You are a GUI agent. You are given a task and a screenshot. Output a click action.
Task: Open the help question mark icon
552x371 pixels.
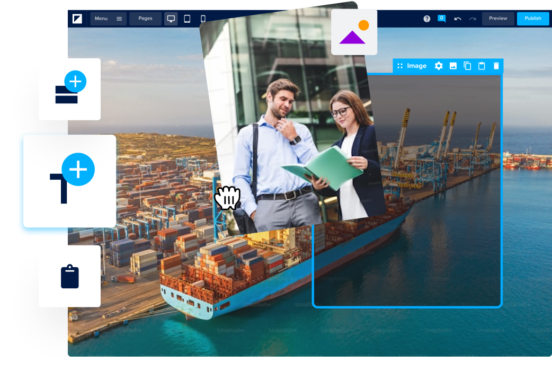point(427,19)
